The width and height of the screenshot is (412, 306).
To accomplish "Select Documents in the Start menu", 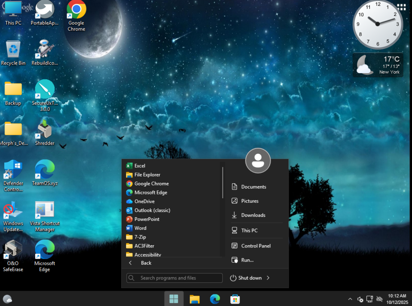I will pyautogui.click(x=253, y=187).
